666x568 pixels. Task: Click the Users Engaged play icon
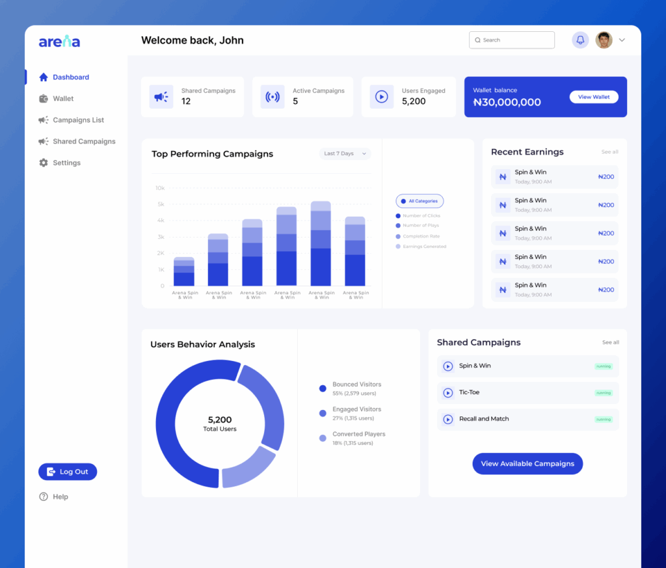[382, 97]
